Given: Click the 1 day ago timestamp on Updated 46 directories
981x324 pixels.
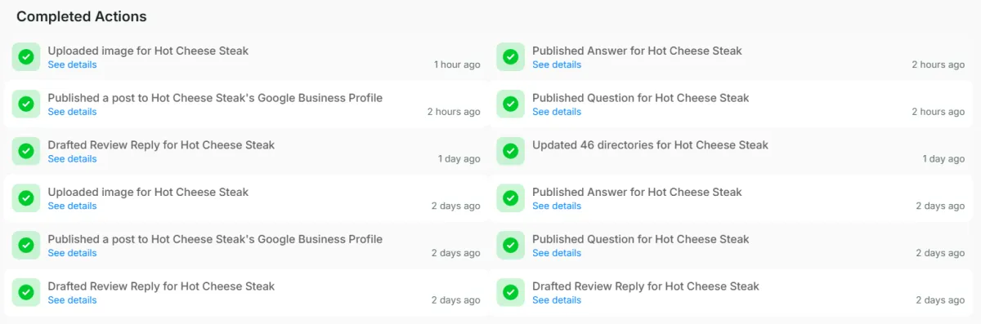Looking at the screenshot, I should (943, 159).
